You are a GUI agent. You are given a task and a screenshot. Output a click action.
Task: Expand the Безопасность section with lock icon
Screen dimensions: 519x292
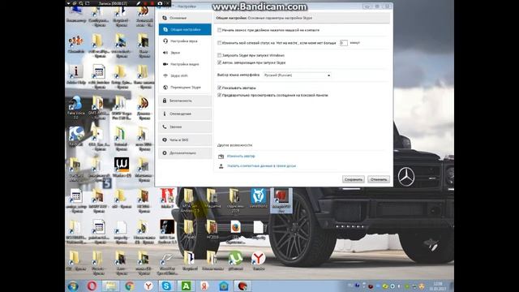tap(185, 101)
